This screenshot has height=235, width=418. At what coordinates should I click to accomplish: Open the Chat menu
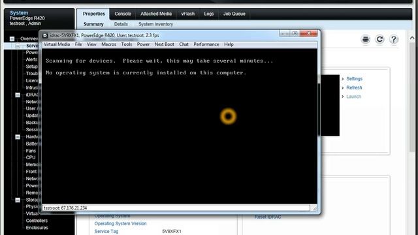pos(184,44)
